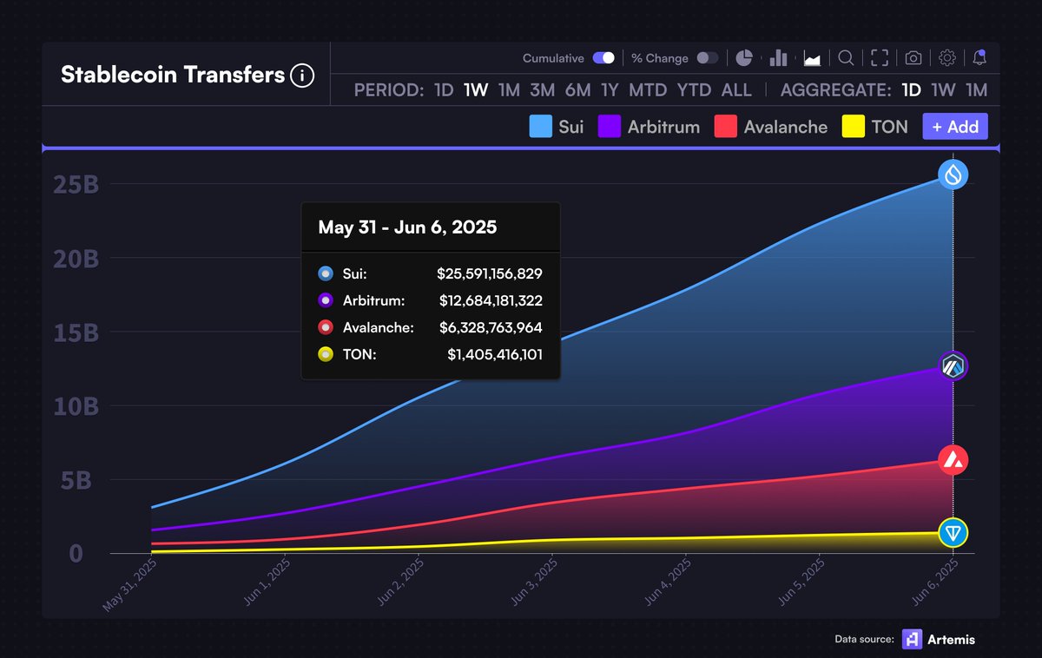Image resolution: width=1042 pixels, height=658 pixels.
Task: Set aggregate to 1M
Action: (x=976, y=90)
